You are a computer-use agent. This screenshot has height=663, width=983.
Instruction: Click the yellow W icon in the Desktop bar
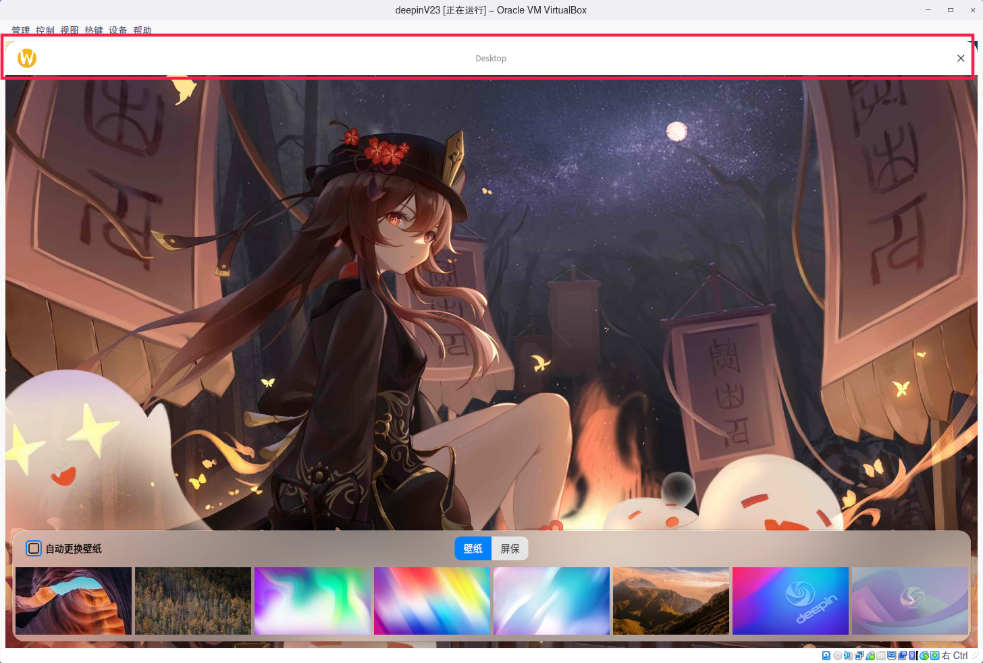click(x=26, y=58)
